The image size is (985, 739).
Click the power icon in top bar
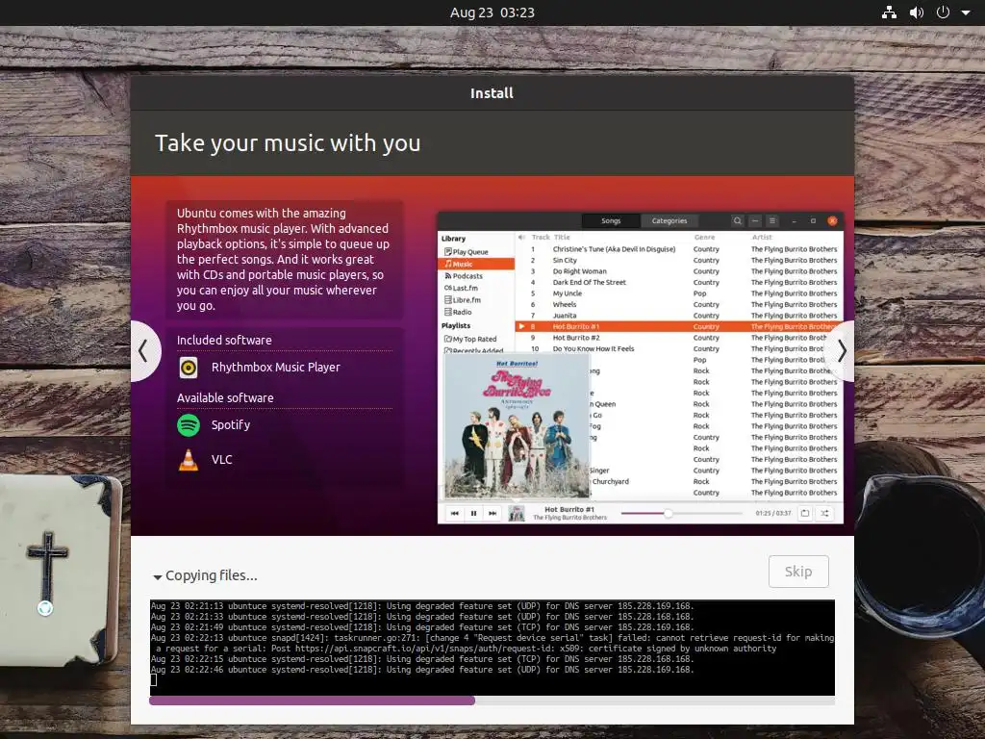tap(943, 13)
